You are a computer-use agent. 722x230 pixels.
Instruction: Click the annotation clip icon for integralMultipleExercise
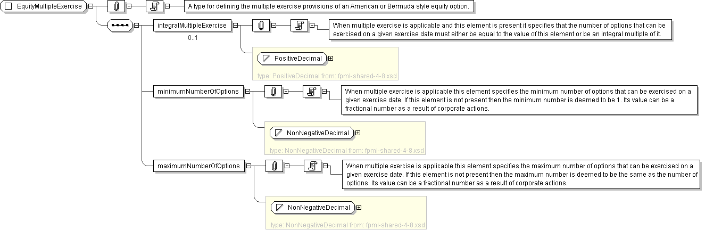[x=261, y=26]
